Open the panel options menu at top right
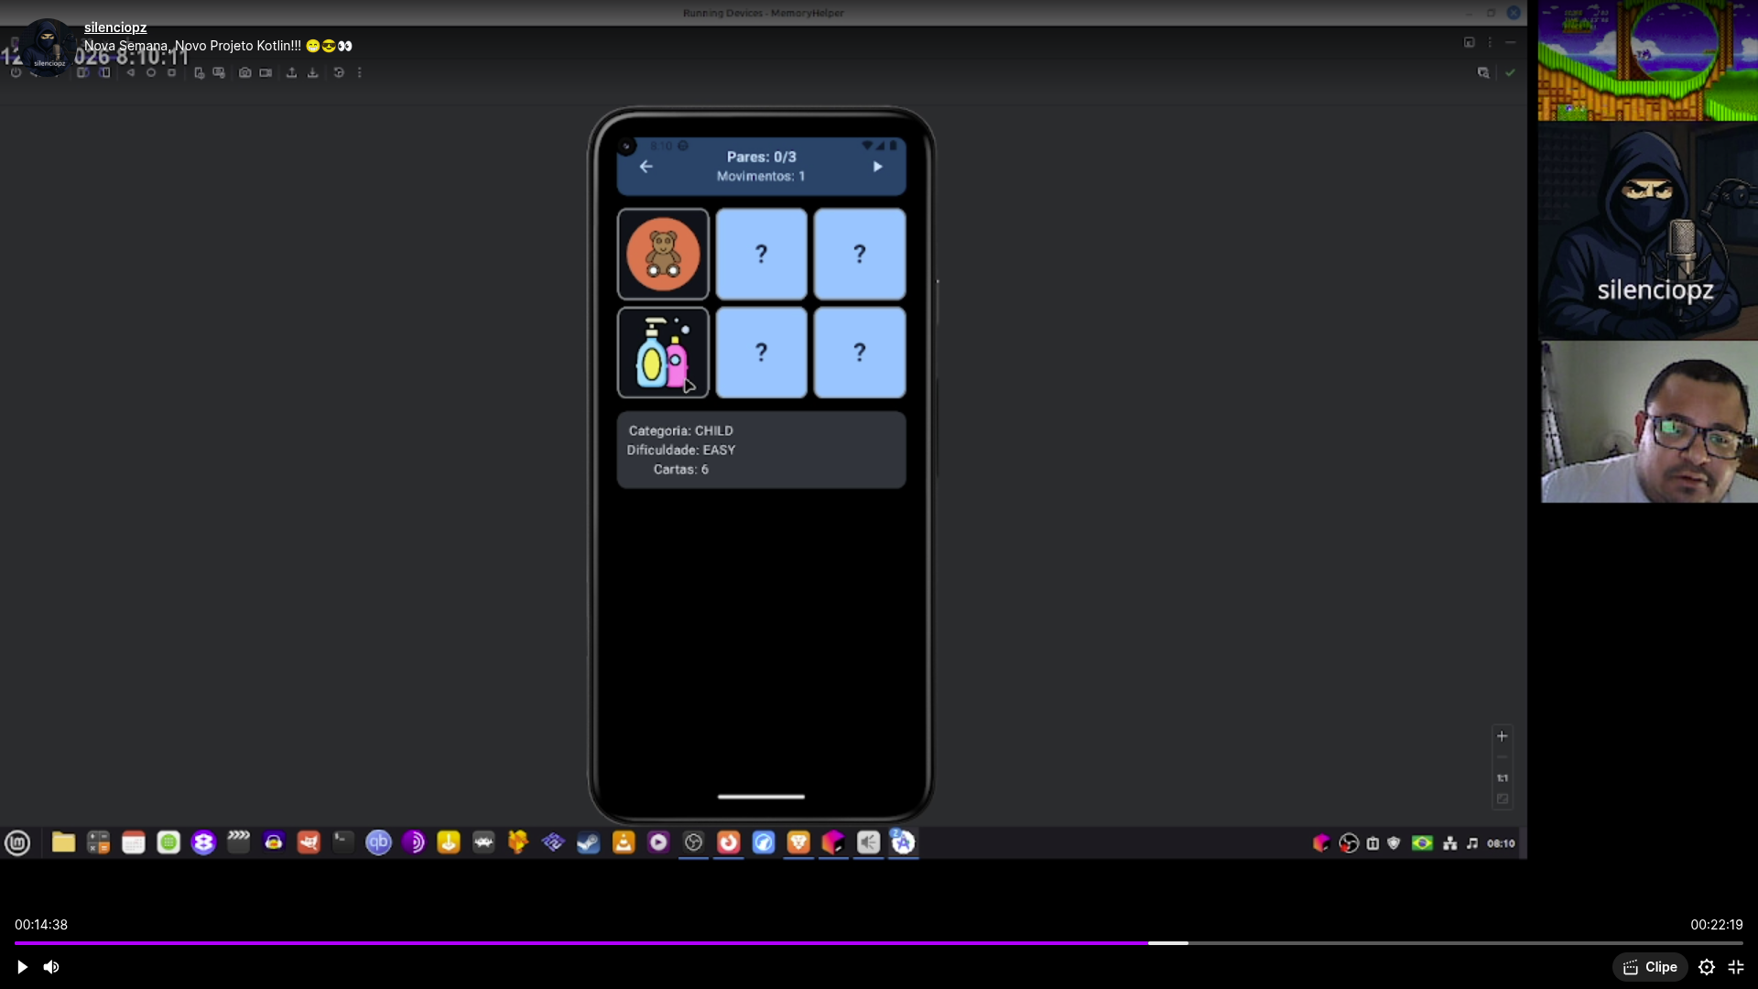Image resolution: width=1758 pixels, height=989 pixels. pyautogui.click(x=1490, y=42)
